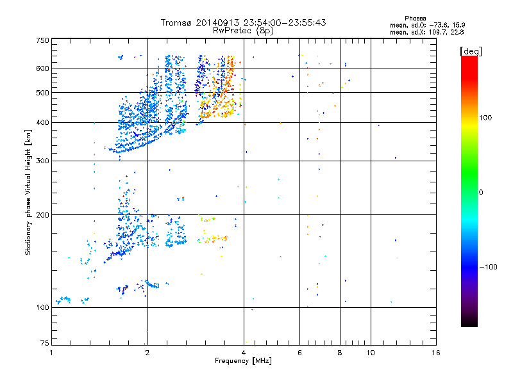Click the y-axis tick label '750'
This screenshot has height=384, width=513.
43,40
